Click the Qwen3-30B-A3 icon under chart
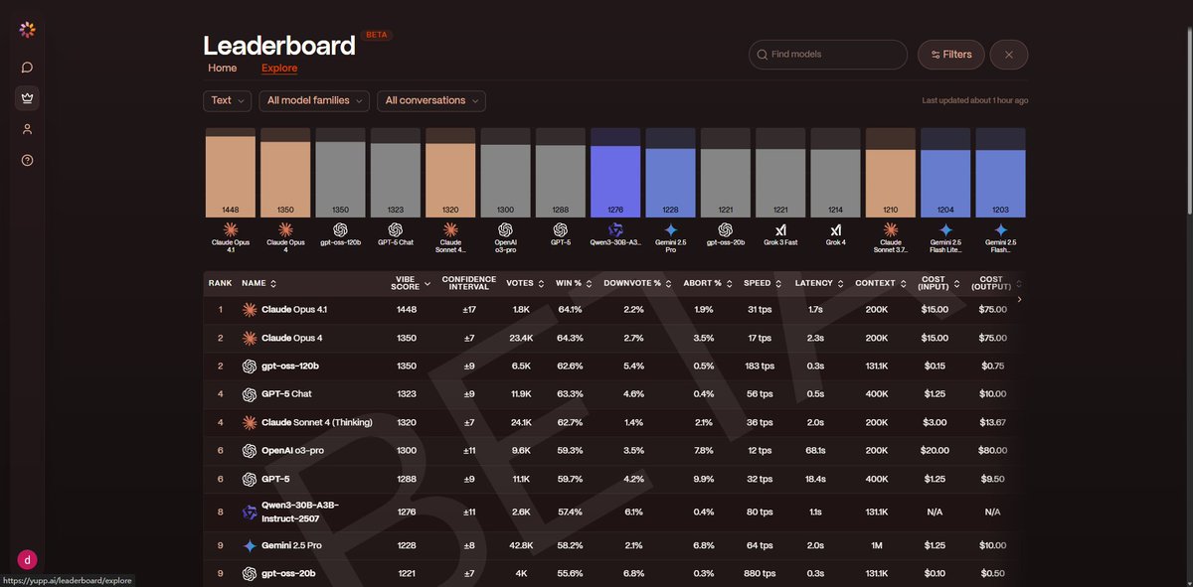Viewport: 1193px width, 587px height. click(615, 229)
